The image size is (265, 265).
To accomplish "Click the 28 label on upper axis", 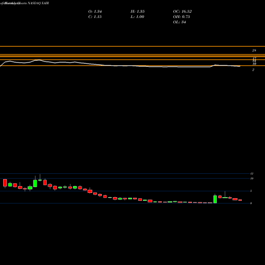I will 254,50.
